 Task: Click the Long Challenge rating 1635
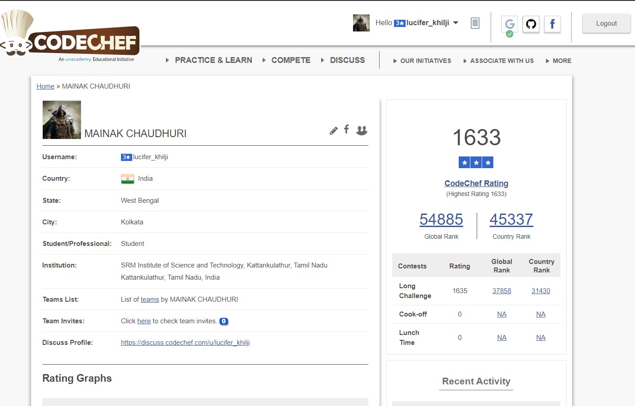(460, 291)
